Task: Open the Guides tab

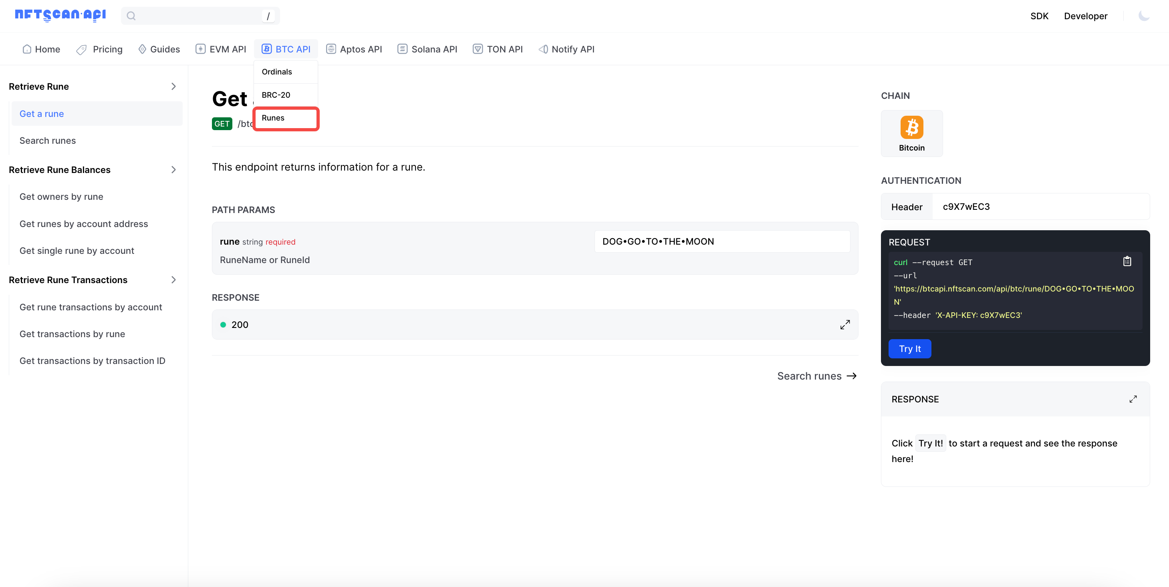Action: tap(159, 49)
